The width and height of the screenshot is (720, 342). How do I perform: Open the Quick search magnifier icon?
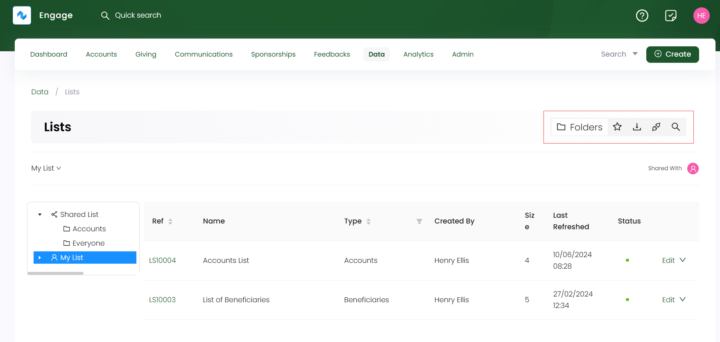(x=105, y=16)
